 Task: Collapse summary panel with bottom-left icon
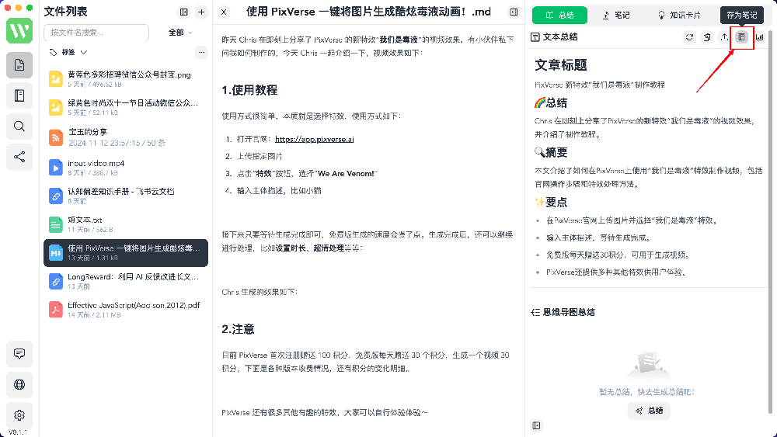536,425
